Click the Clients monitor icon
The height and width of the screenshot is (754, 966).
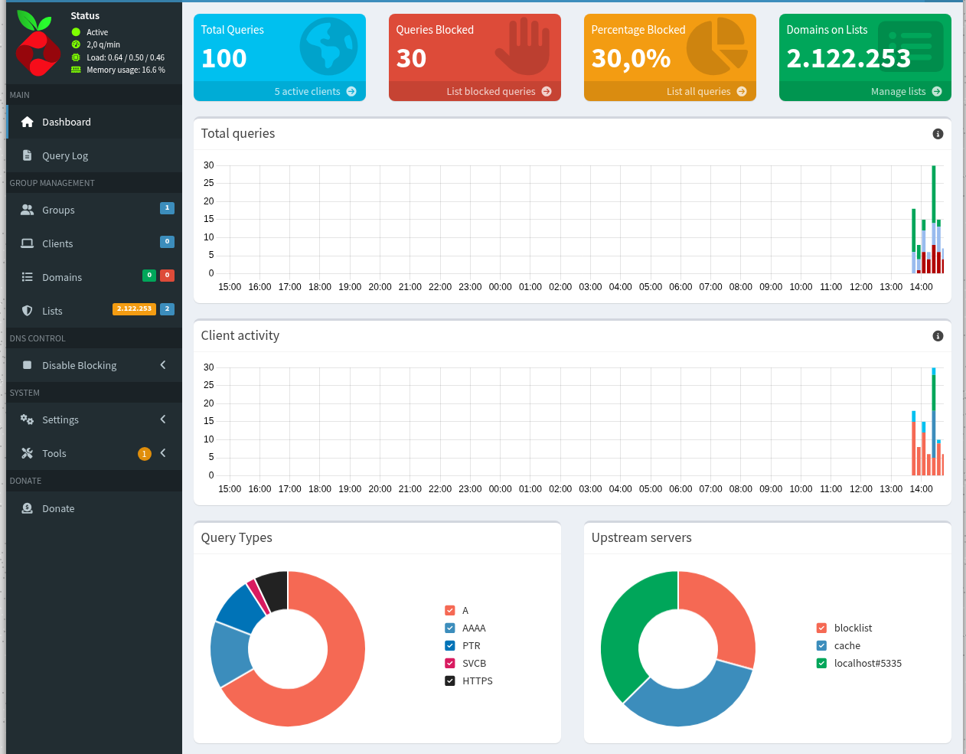pyautogui.click(x=27, y=243)
